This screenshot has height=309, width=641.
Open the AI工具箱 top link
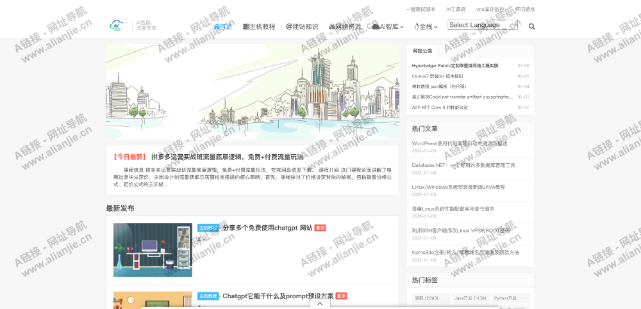pos(456,10)
